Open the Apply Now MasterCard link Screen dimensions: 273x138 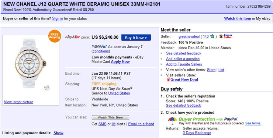click(120, 61)
